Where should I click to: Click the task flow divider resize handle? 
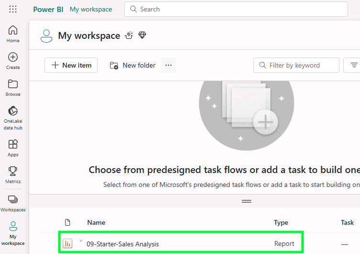click(x=247, y=201)
